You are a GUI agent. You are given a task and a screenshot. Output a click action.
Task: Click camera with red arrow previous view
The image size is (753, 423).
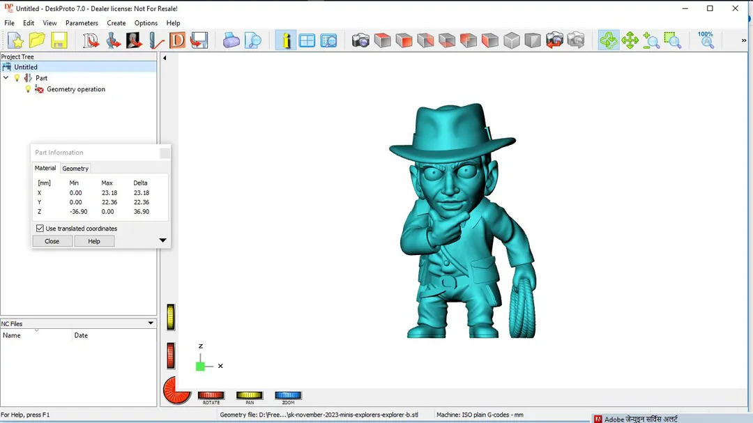click(554, 40)
